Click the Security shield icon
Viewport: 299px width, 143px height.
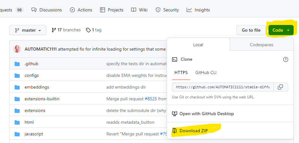158,10
